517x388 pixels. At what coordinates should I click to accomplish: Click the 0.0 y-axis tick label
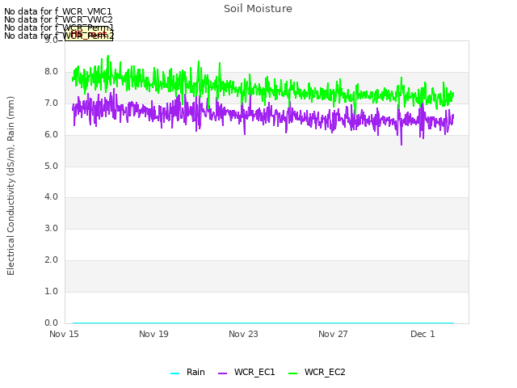click(51, 323)
